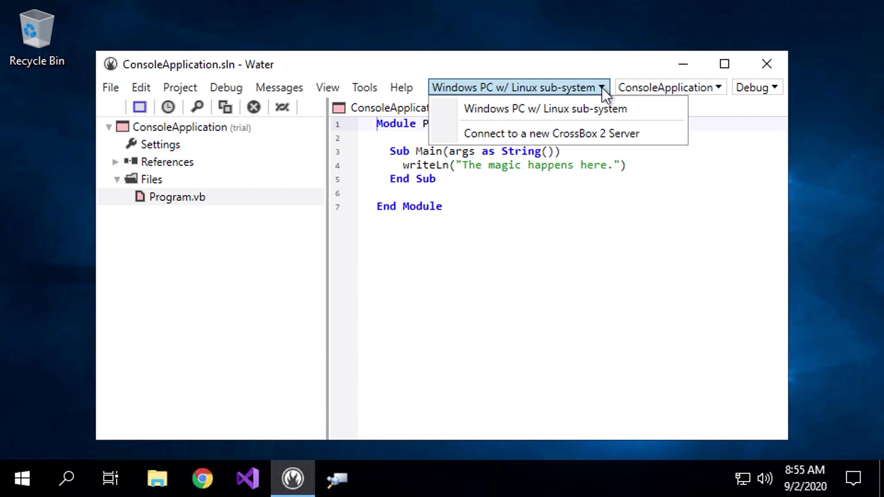The image size is (884, 497).
Task: Open taskbar Search
Action: tap(66, 479)
